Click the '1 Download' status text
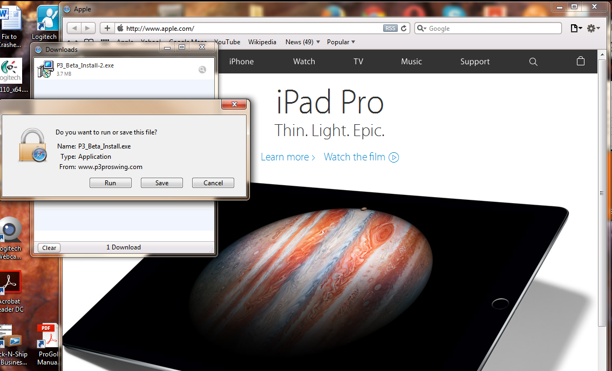This screenshot has height=371, width=612. pos(124,247)
